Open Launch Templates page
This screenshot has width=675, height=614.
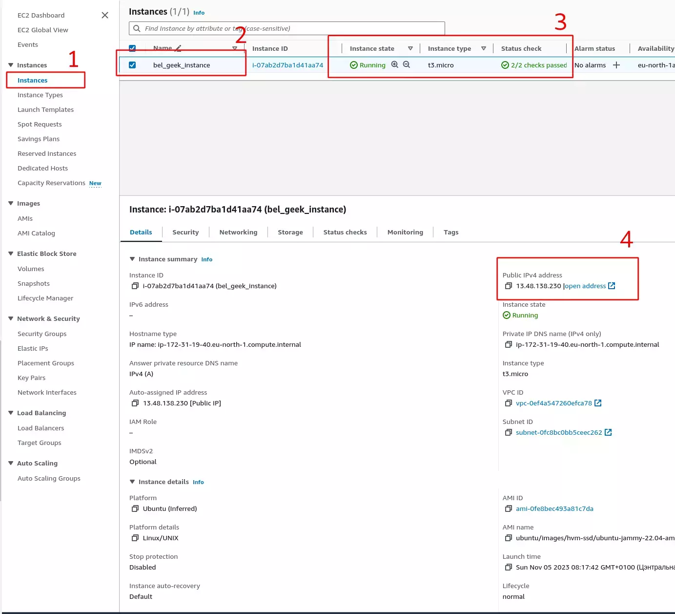(x=45, y=109)
